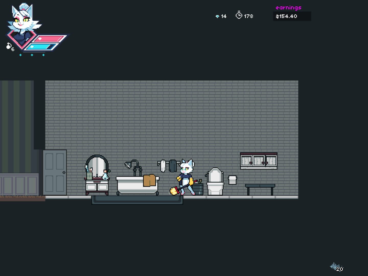The image size is (368, 276).
Task: Click the blue gem counter icon
Action: pyautogui.click(x=217, y=16)
